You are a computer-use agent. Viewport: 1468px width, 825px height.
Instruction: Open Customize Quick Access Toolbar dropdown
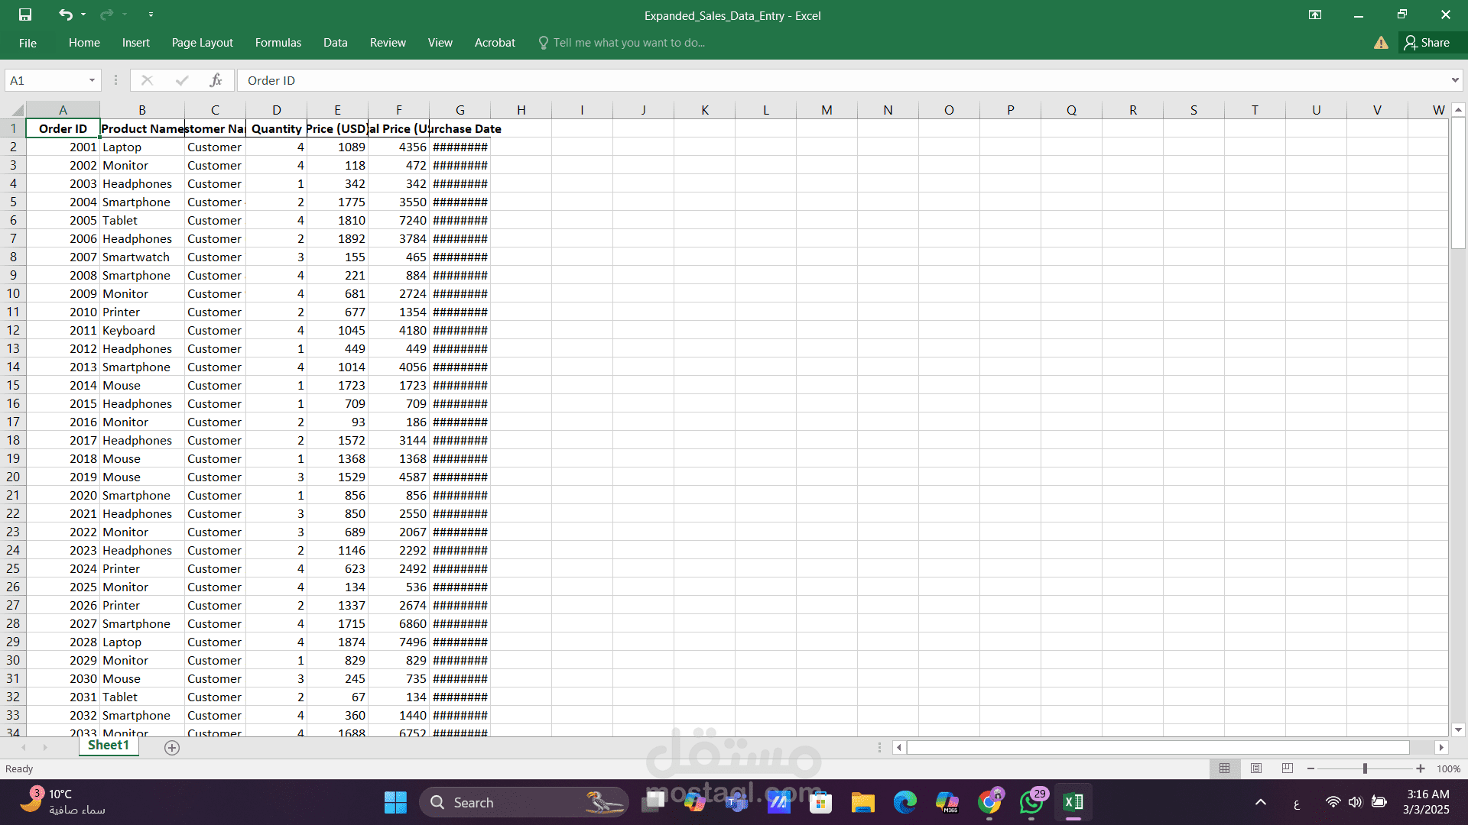point(151,15)
